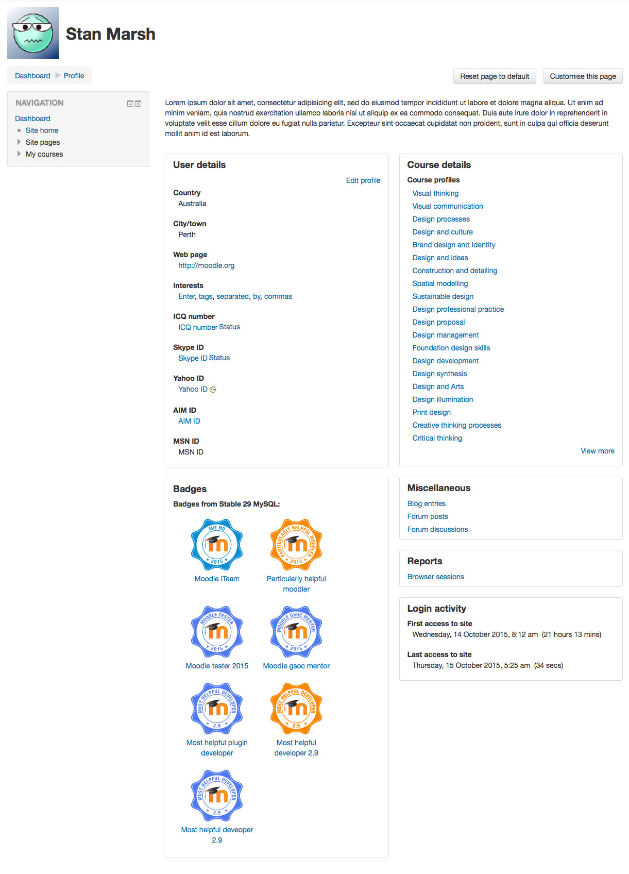Click the 'Australia' country value

pos(192,204)
